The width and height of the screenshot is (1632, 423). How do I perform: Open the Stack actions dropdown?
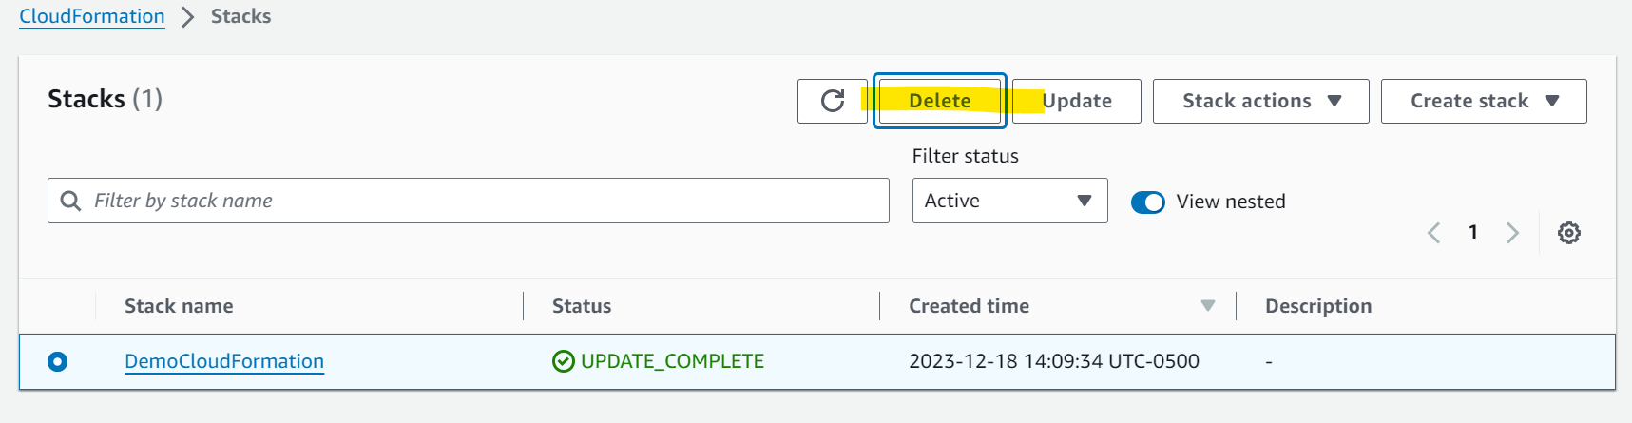coord(1260,101)
